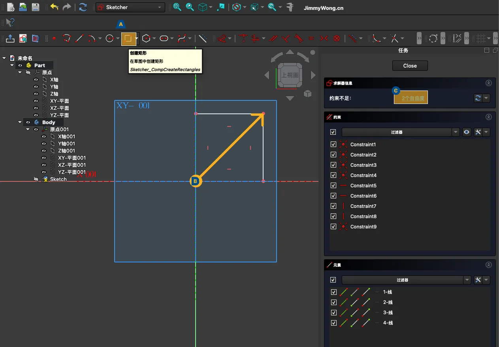
Task: Apply the equal constraint tool
Action: coord(311,38)
